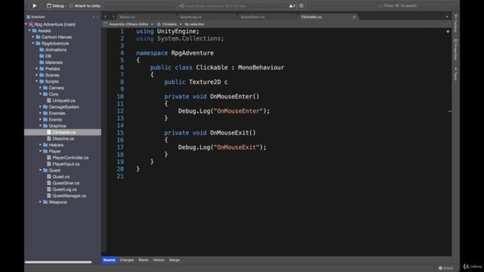Viewport: 484px width, 272px height.
Task: Collapse the Core folder
Action: 40,94
